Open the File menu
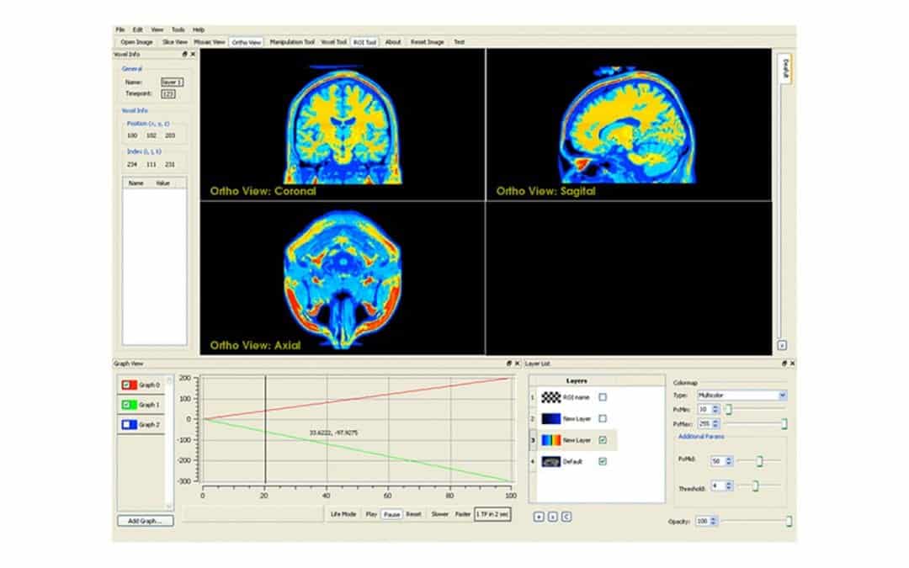The height and width of the screenshot is (568, 909). (120, 29)
